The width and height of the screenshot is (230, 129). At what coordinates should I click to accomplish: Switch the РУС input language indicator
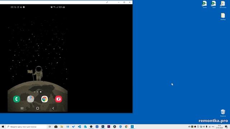coord(213,126)
